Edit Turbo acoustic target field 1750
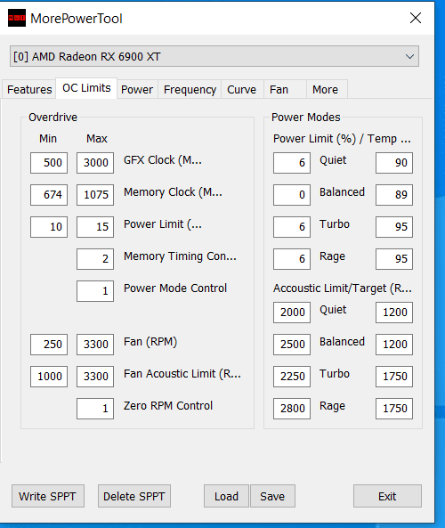Screen dimensions: 445x528 pyautogui.click(x=394, y=377)
